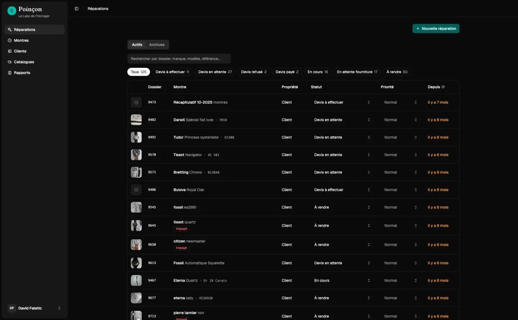The height and width of the screenshot is (320, 518).
Task: Open the Breitling Chrono thumbnail
Action: coord(136,172)
